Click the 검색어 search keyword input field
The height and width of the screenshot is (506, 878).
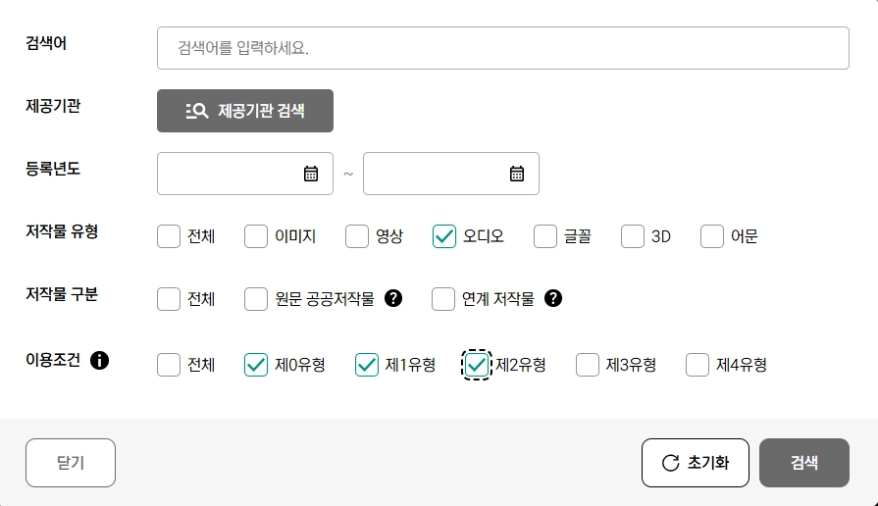point(502,48)
